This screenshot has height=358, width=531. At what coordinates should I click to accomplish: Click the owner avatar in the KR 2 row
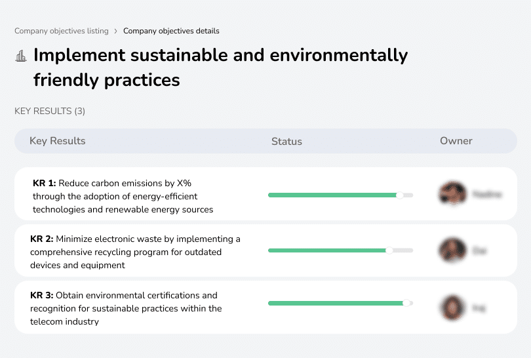(x=452, y=250)
